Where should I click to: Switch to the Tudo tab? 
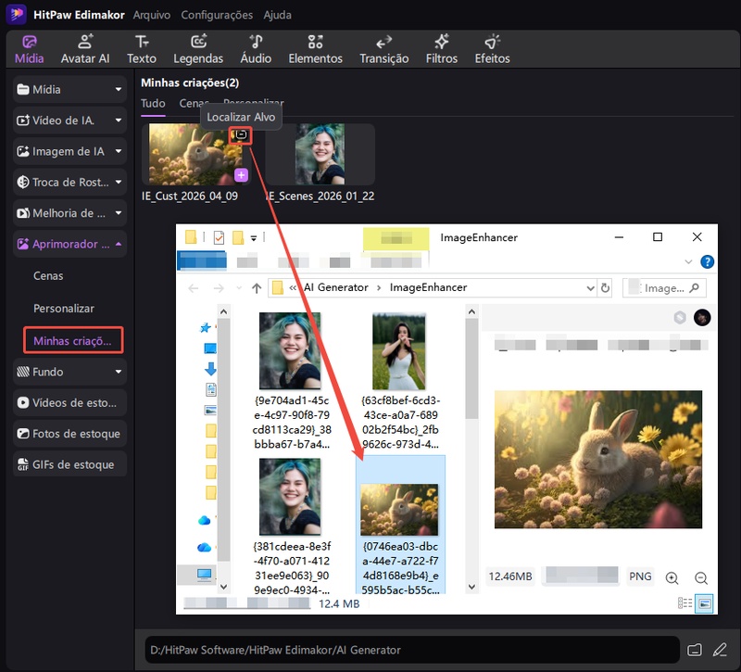(153, 104)
